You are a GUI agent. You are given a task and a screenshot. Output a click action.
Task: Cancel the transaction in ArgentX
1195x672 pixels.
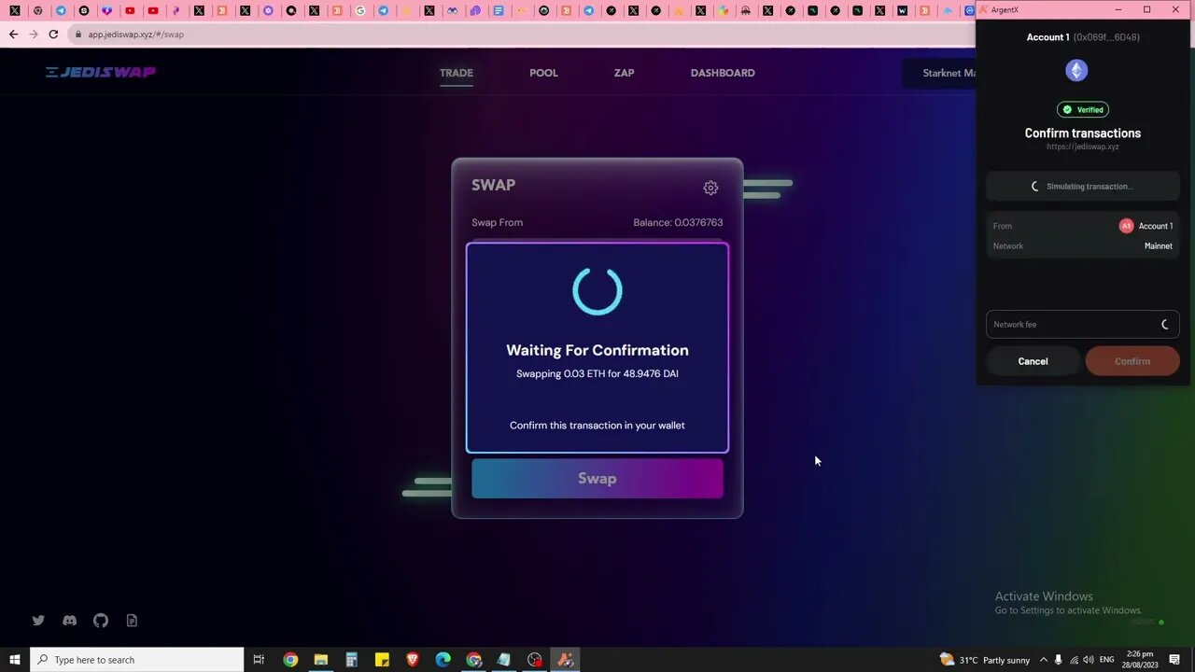coord(1033,361)
